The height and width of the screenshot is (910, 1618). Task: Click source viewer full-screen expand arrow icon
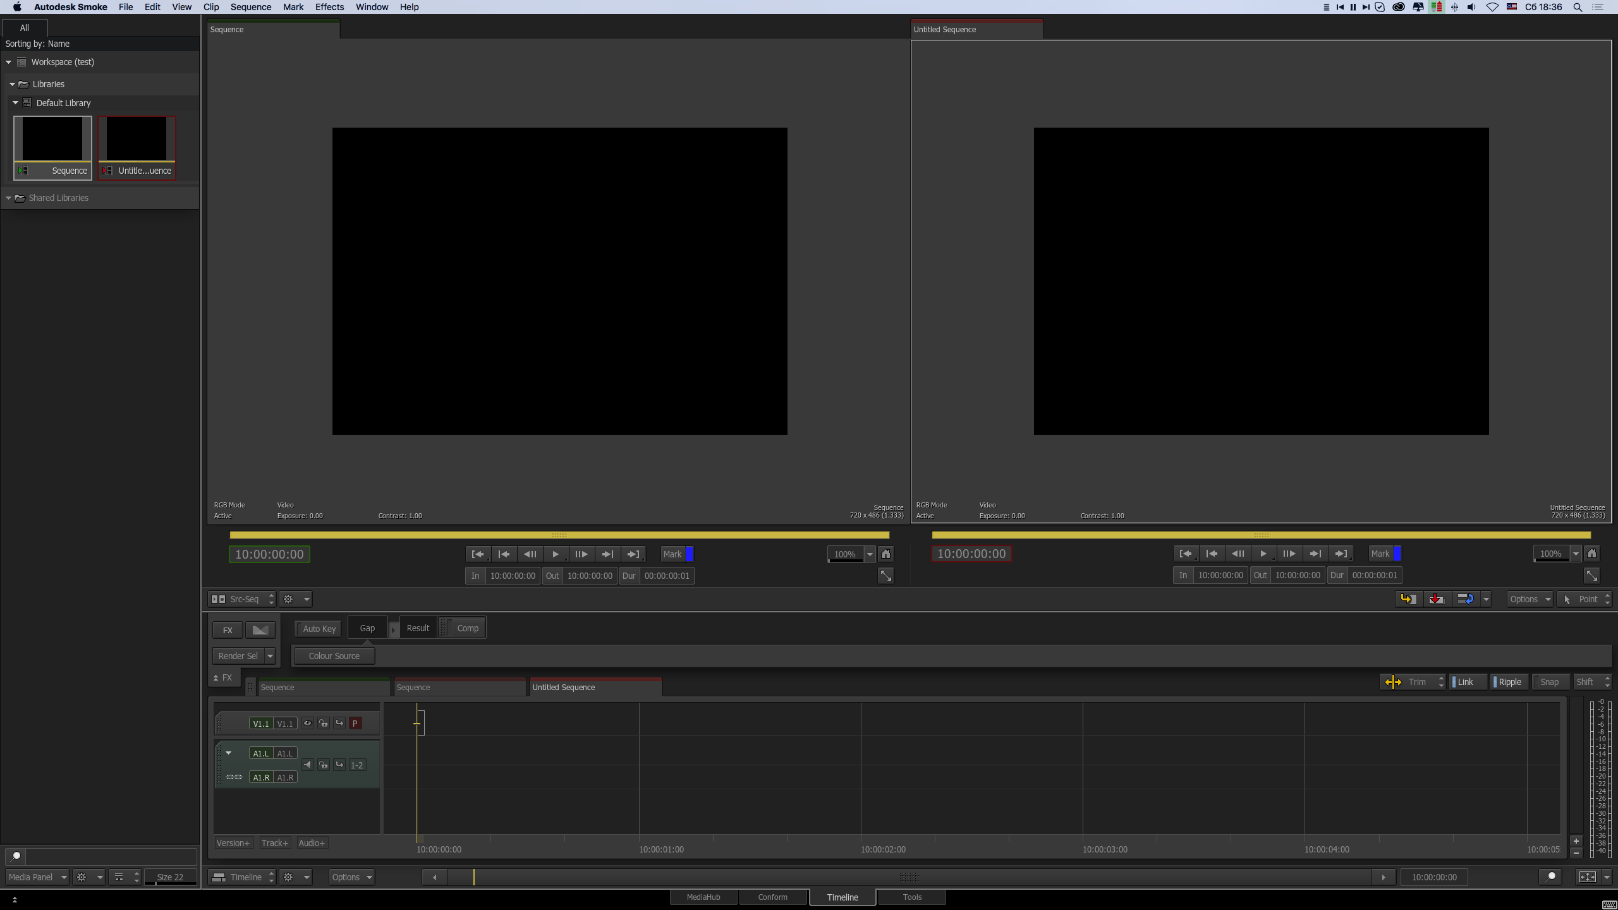click(x=886, y=576)
